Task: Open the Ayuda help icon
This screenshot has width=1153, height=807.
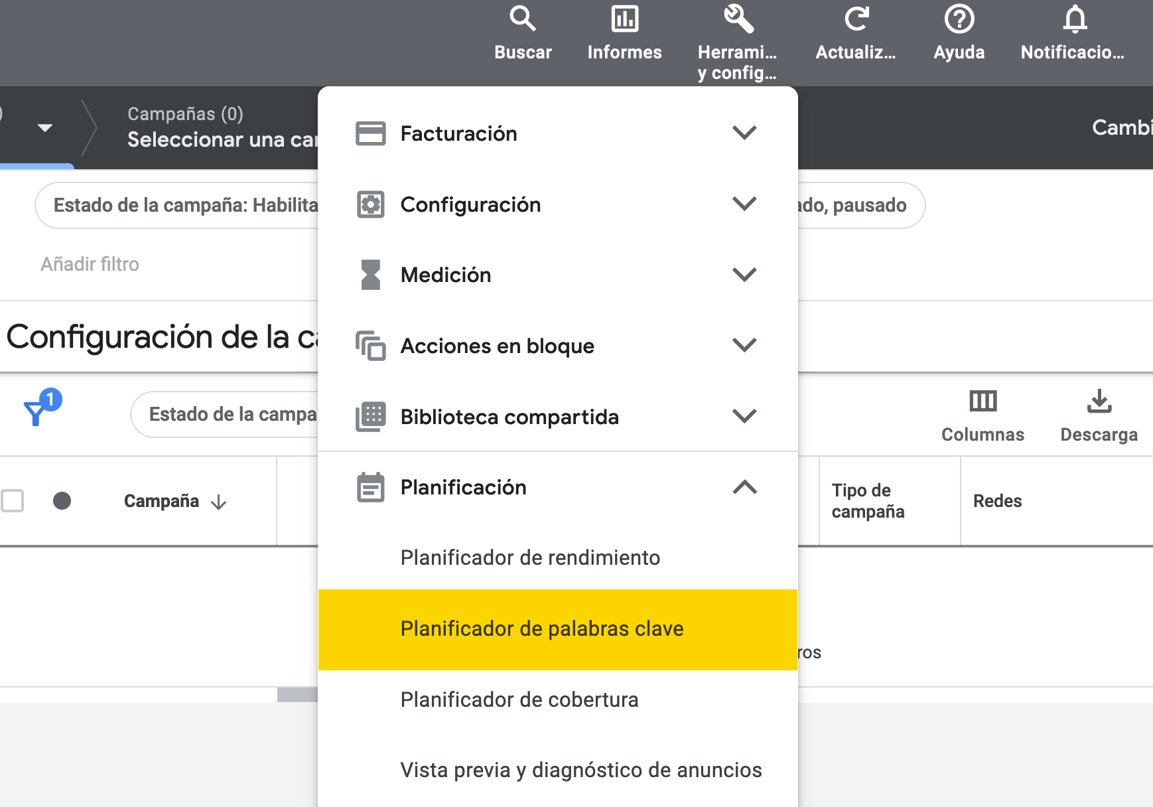Action: (x=959, y=21)
